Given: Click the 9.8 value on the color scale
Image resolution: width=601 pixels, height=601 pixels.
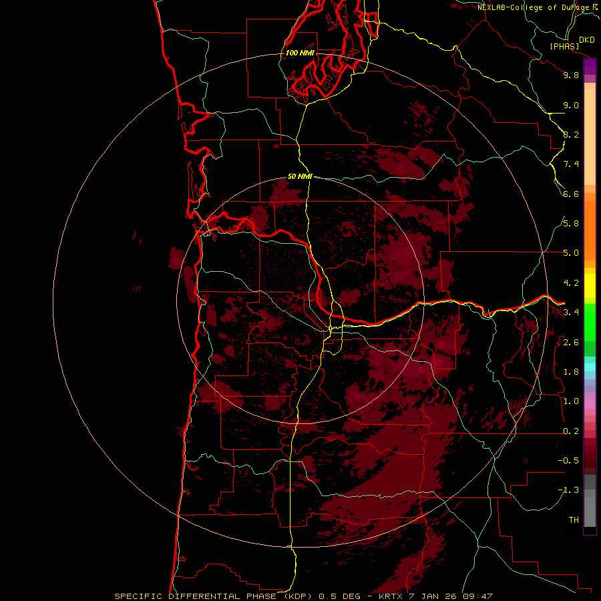Looking at the screenshot, I should [x=571, y=75].
